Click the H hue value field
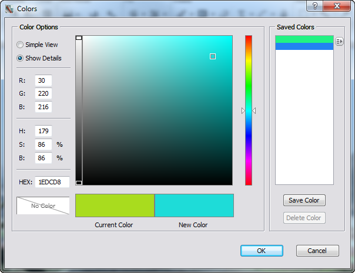 coord(43,131)
